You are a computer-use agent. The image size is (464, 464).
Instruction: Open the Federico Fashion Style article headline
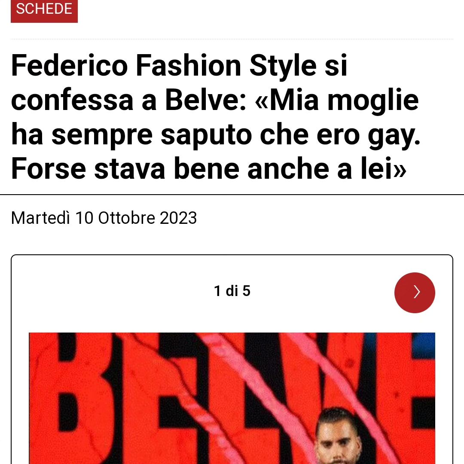coord(215,116)
